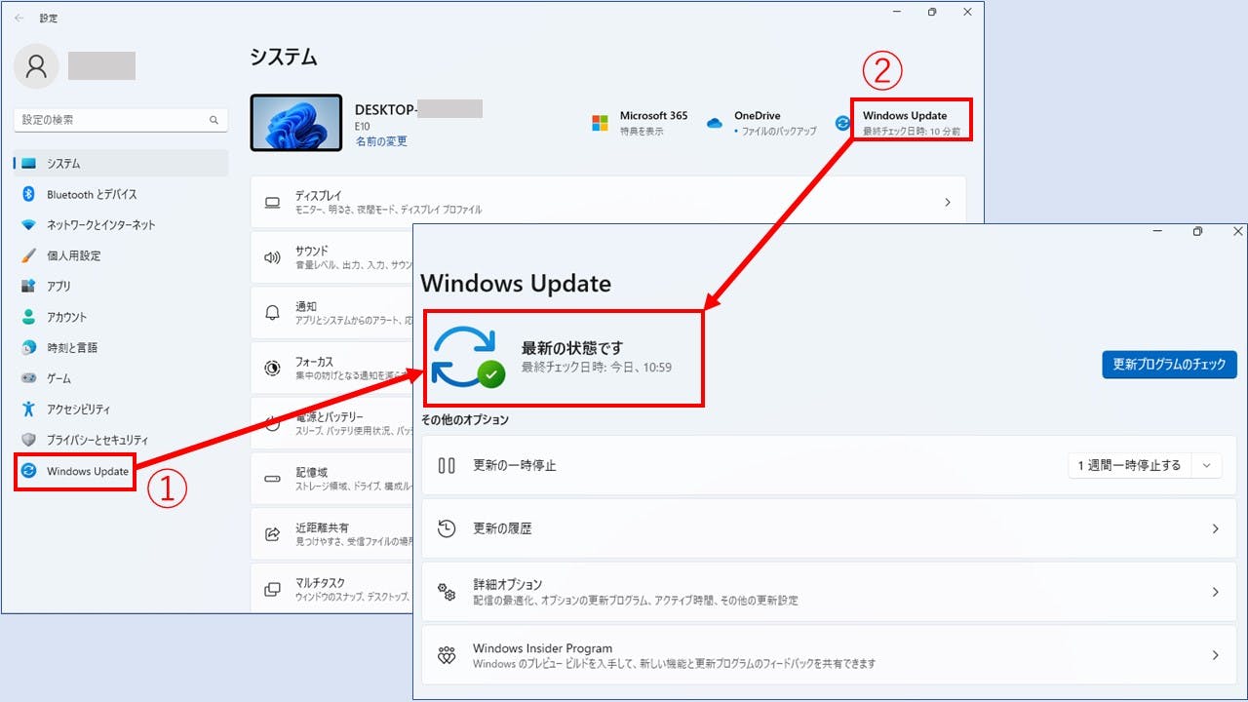Click the サウンド speaker icon
Image resolution: width=1248 pixels, height=702 pixels.
point(273,258)
